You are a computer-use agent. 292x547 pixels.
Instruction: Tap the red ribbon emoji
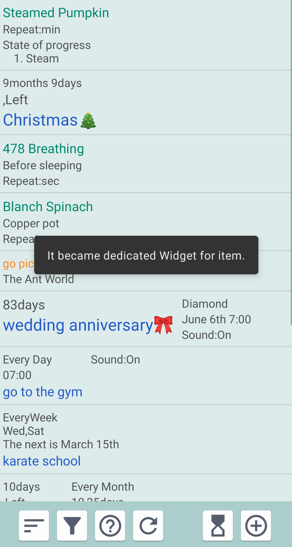(163, 325)
